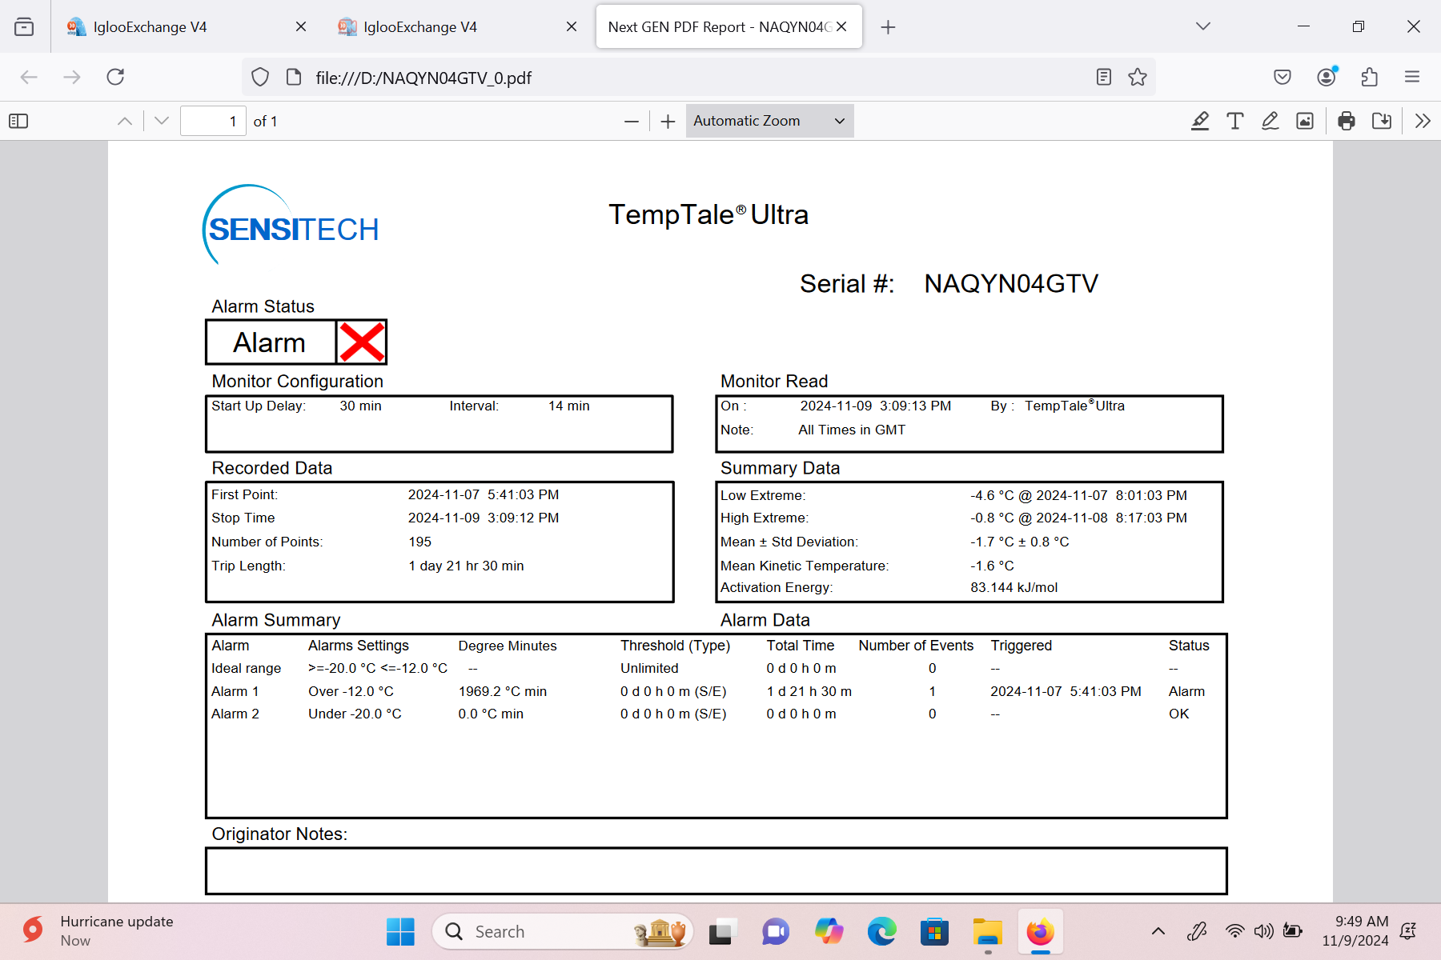
Task: Close the second IglooExchange V4 tab
Action: click(x=572, y=26)
